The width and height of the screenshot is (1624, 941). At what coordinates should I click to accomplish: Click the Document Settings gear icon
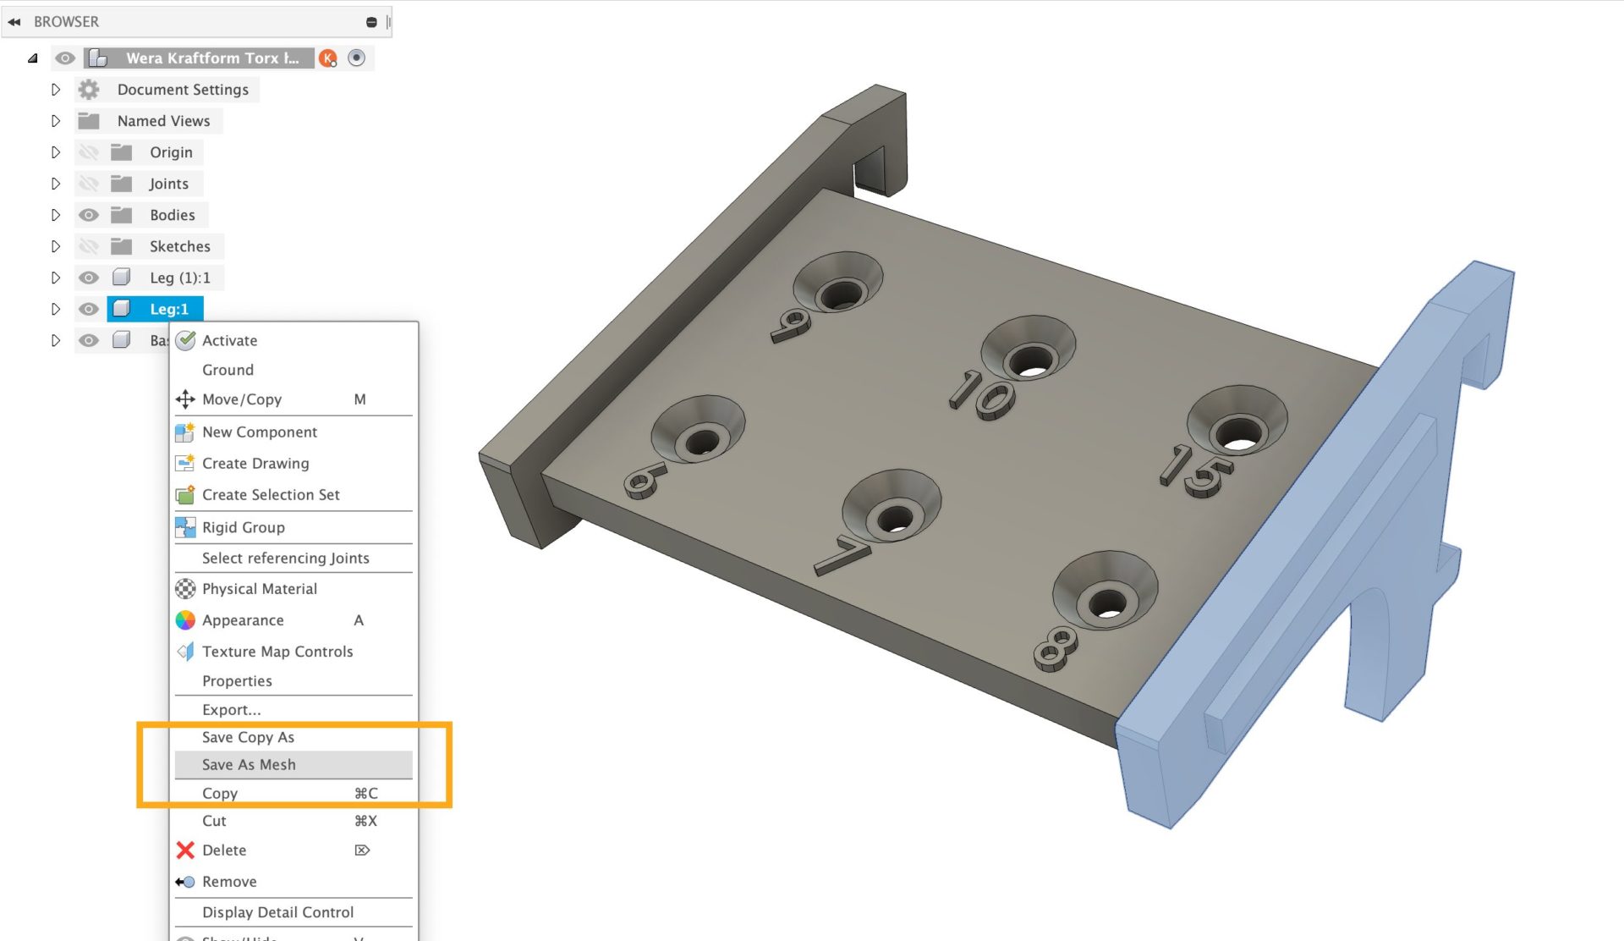click(x=89, y=90)
